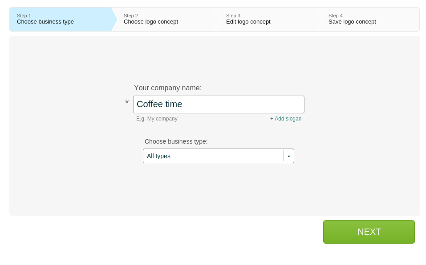This screenshot has height=265, width=426.
Task: Open the All types business dropdown
Action: [219, 156]
